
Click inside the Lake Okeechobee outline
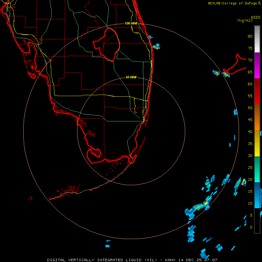(109, 44)
